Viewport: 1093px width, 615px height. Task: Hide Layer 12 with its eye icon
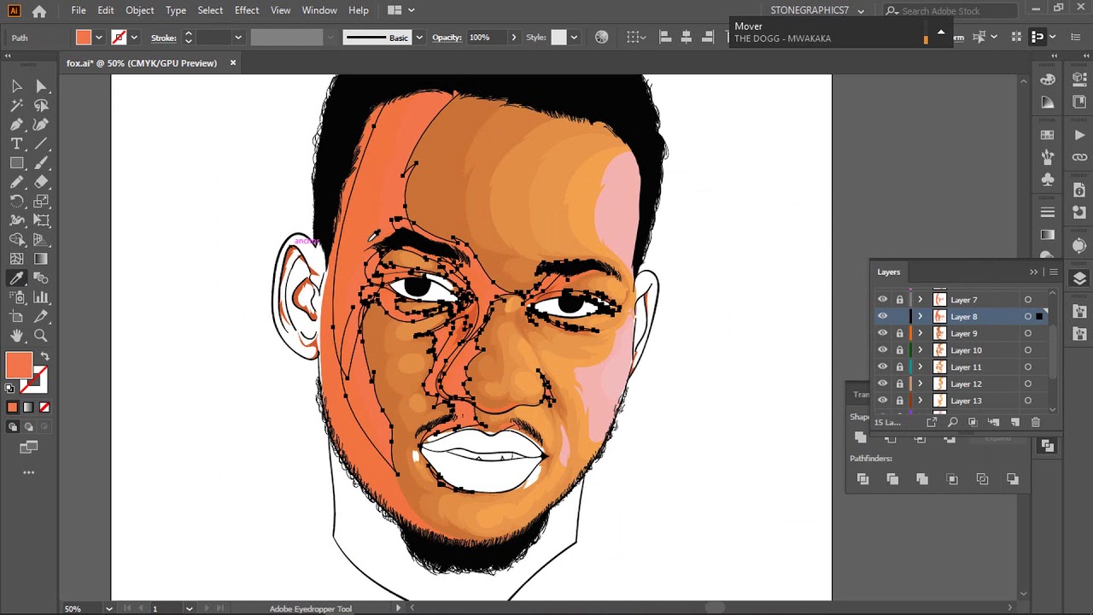coord(882,384)
